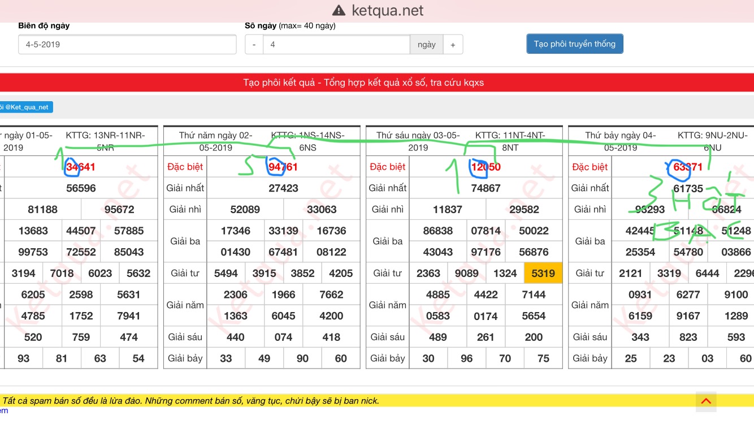
Task: Click first prize number 27423
Action: [283, 188]
